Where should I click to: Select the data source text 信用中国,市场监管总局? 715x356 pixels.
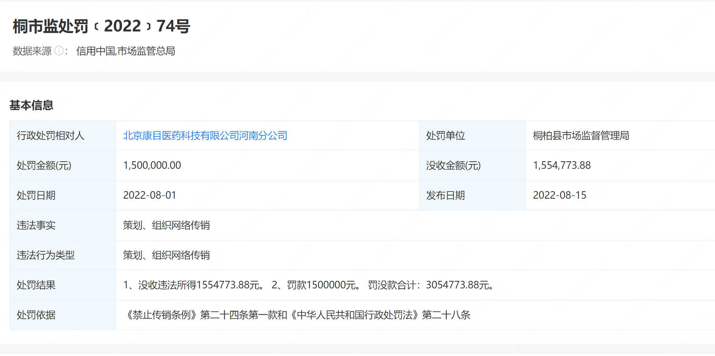pyautogui.click(x=126, y=51)
